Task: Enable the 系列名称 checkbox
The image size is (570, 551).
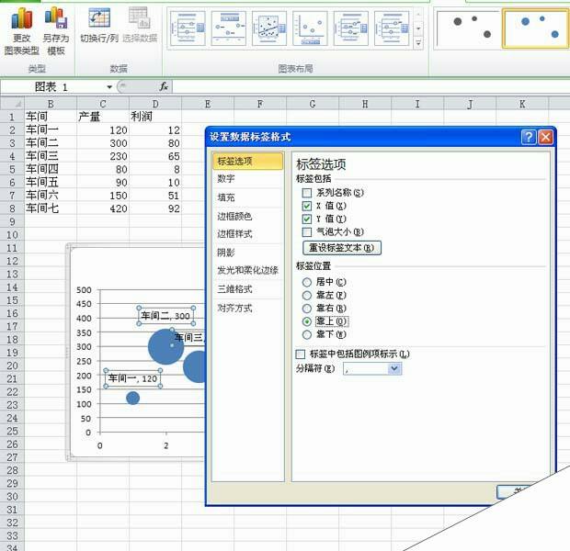Action: [x=307, y=193]
